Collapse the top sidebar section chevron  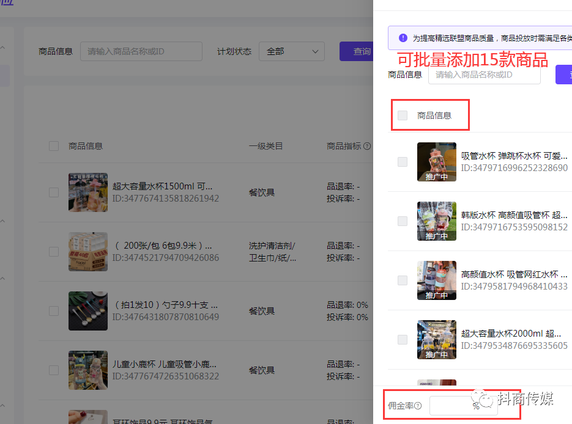[x=2, y=48]
